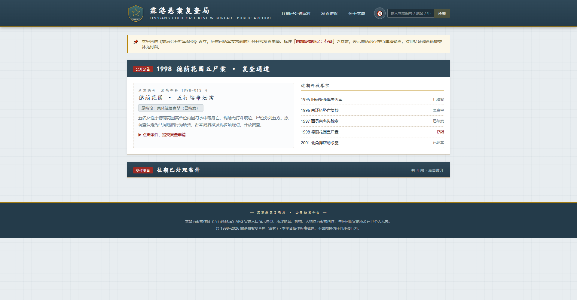Click 已结案 status of 1995 case
Viewport: 577px width, 300px height.
point(438,99)
